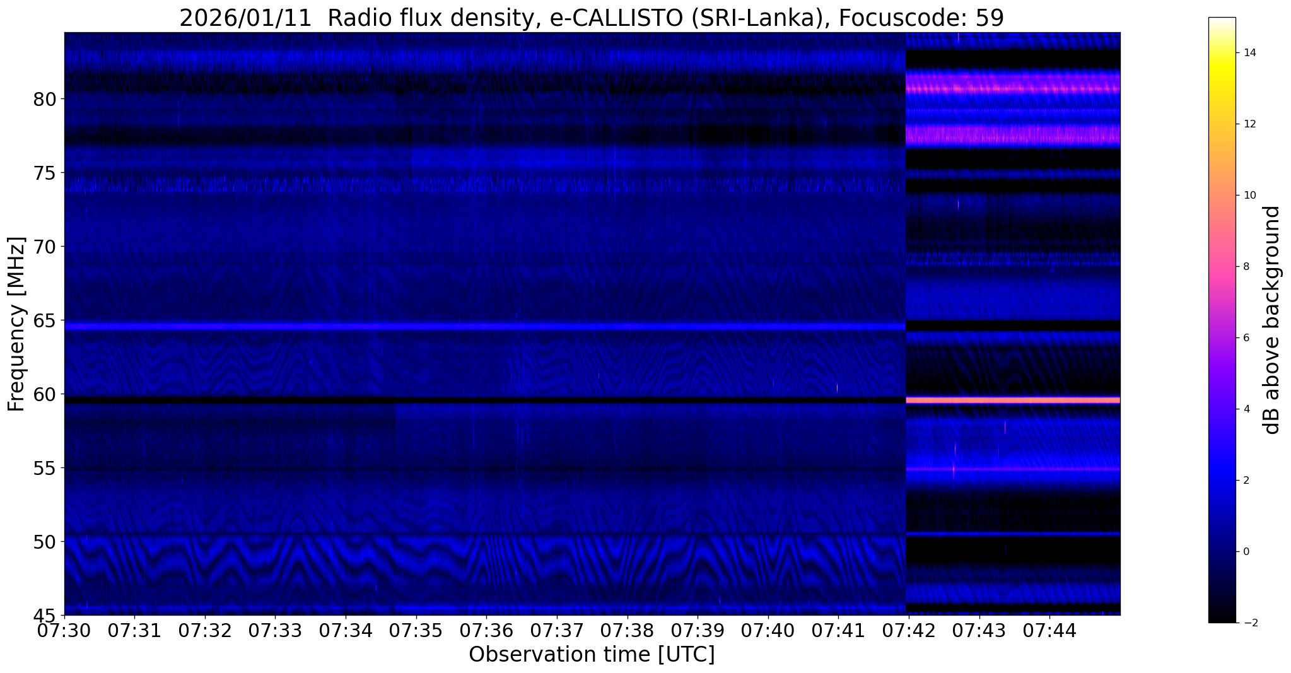Click the 07:44 time tick label

point(1049,630)
